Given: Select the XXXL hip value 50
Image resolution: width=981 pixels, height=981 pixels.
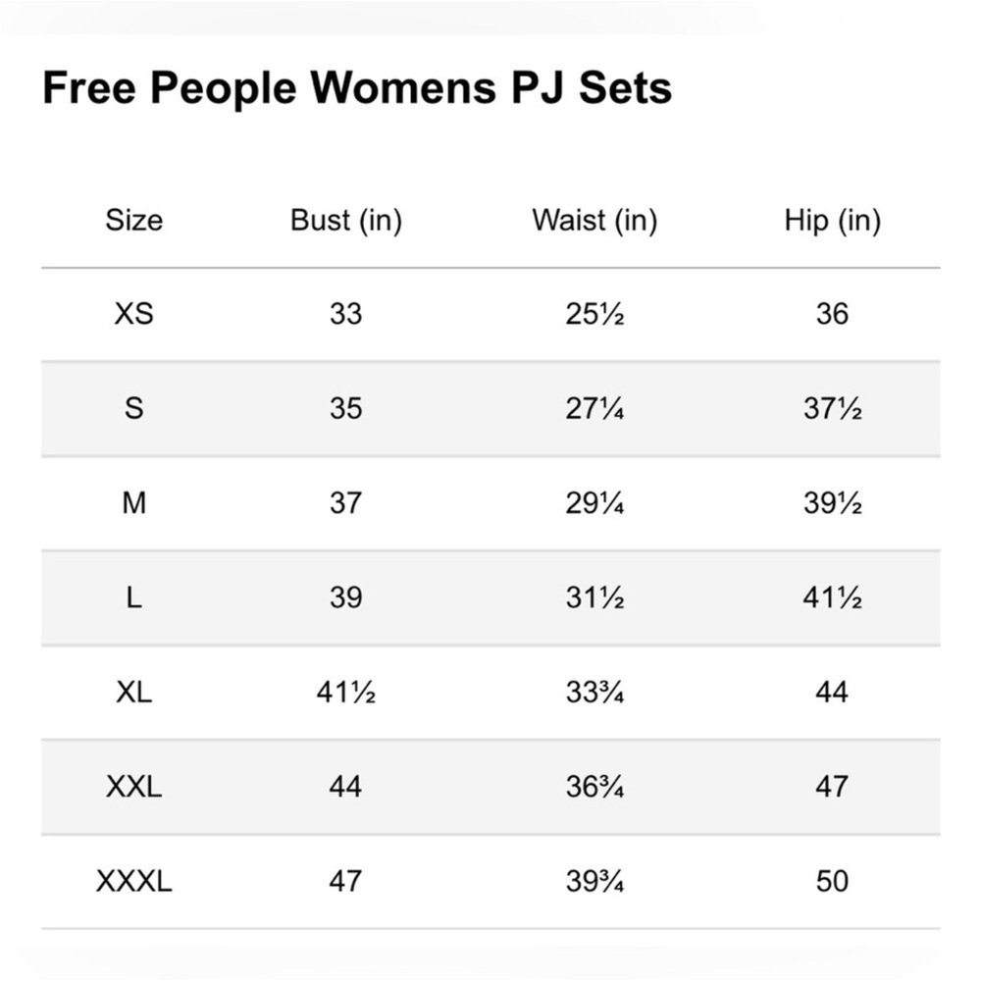Looking at the screenshot, I should click(832, 882).
